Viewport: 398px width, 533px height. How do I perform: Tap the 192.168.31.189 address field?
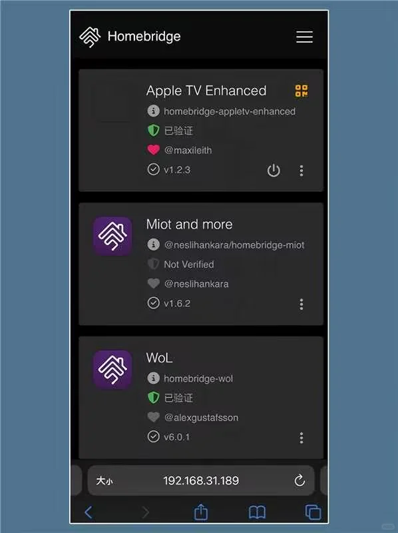pyautogui.click(x=201, y=480)
